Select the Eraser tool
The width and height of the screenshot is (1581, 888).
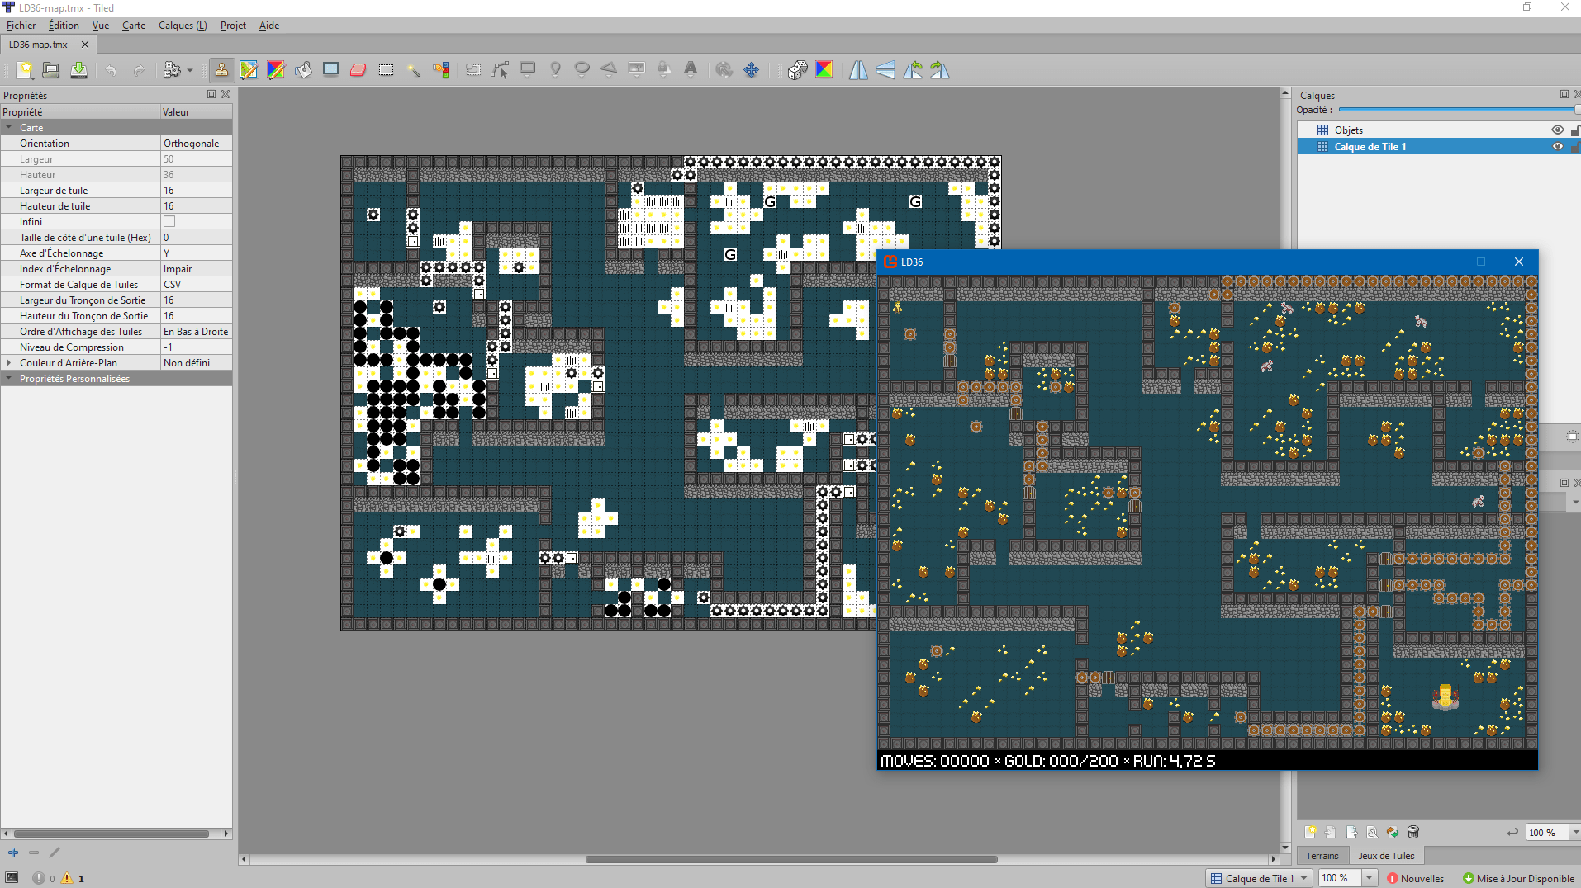[x=357, y=71]
